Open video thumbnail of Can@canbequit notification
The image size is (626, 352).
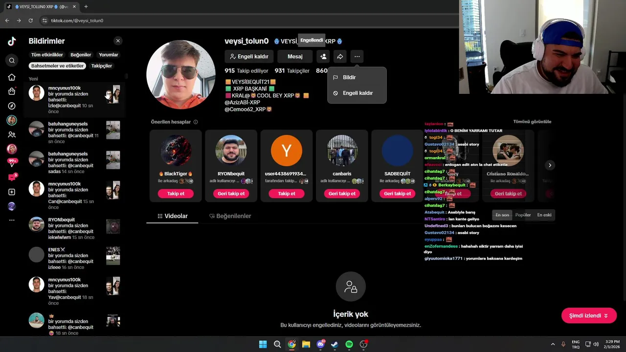(113, 190)
